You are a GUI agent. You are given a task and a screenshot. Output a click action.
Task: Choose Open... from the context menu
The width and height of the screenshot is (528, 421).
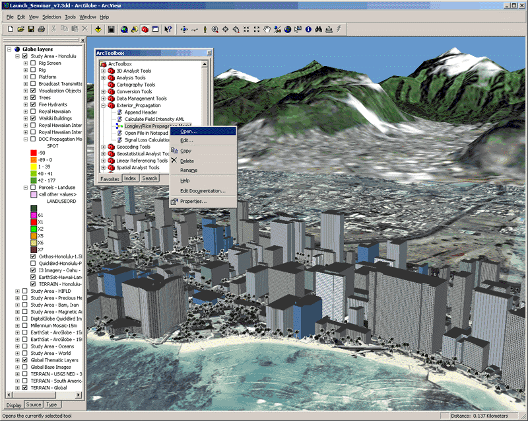tap(203, 131)
